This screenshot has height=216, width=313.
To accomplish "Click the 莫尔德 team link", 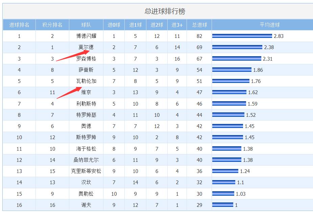I will point(86,47).
